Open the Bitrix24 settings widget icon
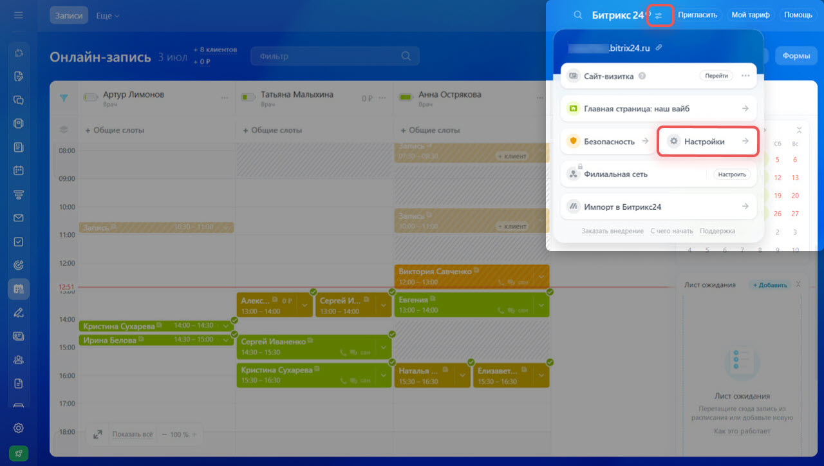824x466 pixels. pos(659,15)
